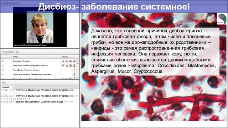Click the third status icon in the Биомедис Онлайн row
228x128 pixels.
[70, 61]
